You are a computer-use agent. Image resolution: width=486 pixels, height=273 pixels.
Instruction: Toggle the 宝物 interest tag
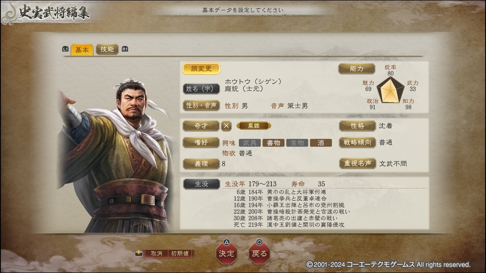point(297,143)
